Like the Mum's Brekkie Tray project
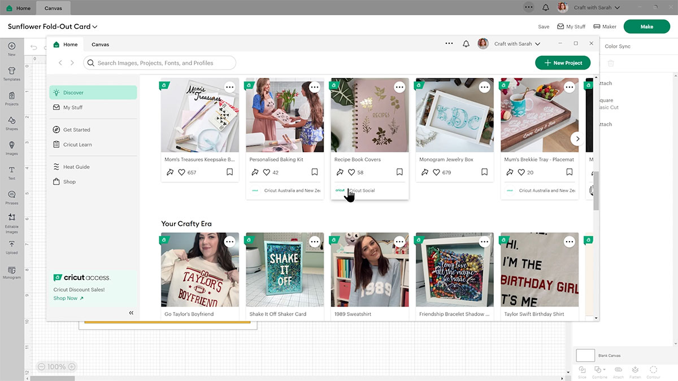Image resolution: width=678 pixels, height=381 pixels. (521, 172)
